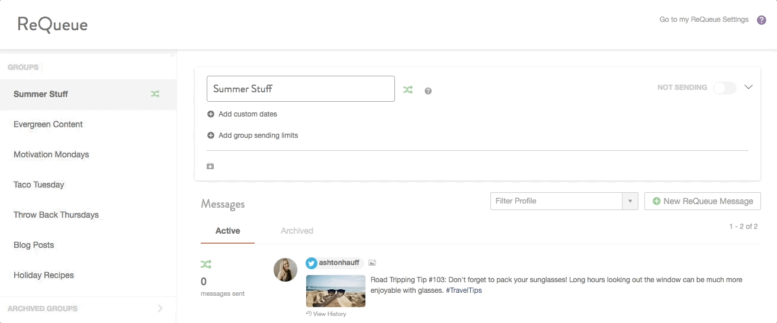Click the GROUPS sidebar header
Screen dimensions: 777x323
(23, 67)
